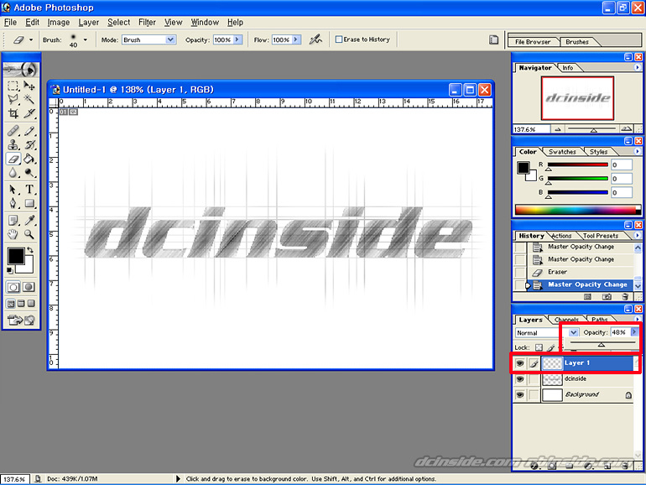Select the Eraser tool in toolbox
The width and height of the screenshot is (646, 485).
[13, 159]
